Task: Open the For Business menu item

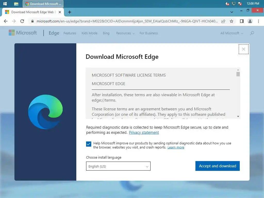Action: (x=149, y=33)
